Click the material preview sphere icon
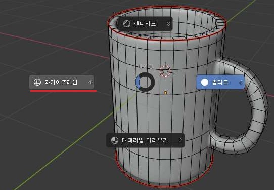Viewport: 274px width, 190px height. point(115,140)
